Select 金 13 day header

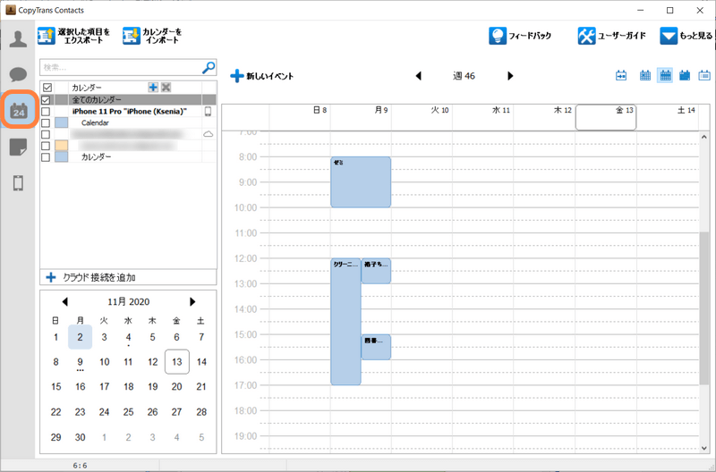coord(606,117)
